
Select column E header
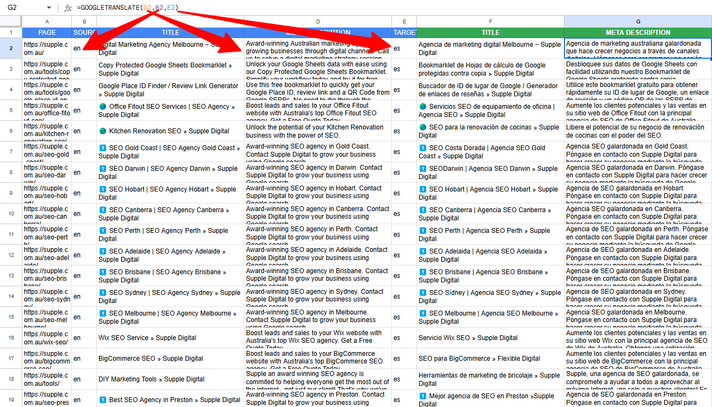(404, 21)
